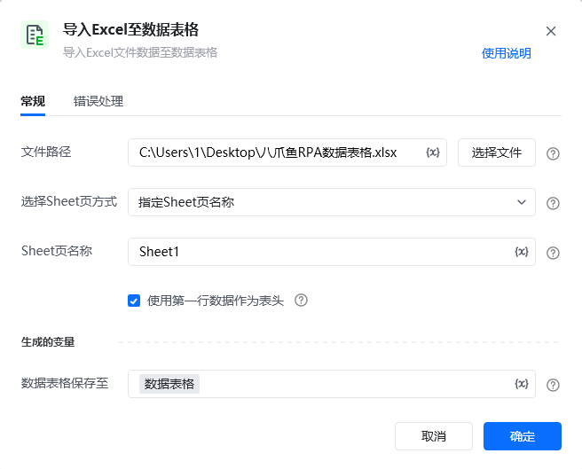The width and height of the screenshot is (582, 469).
Task: Click the 确定 button
Action: pos(523,436)
